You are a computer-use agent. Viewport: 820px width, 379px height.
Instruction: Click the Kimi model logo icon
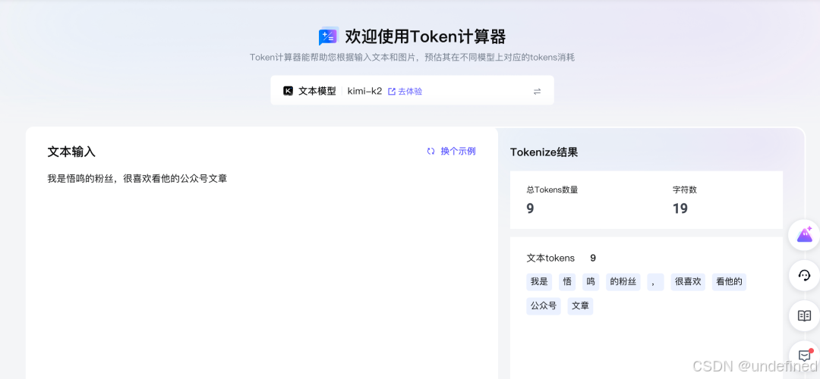pyautogui.click(x=288, y=91)
